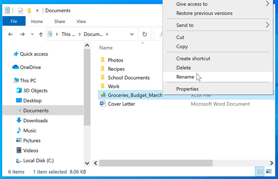The height and width of the screenshot is (179, 278).
Task: Open the View ribbon tab
Action: (81, 22)
